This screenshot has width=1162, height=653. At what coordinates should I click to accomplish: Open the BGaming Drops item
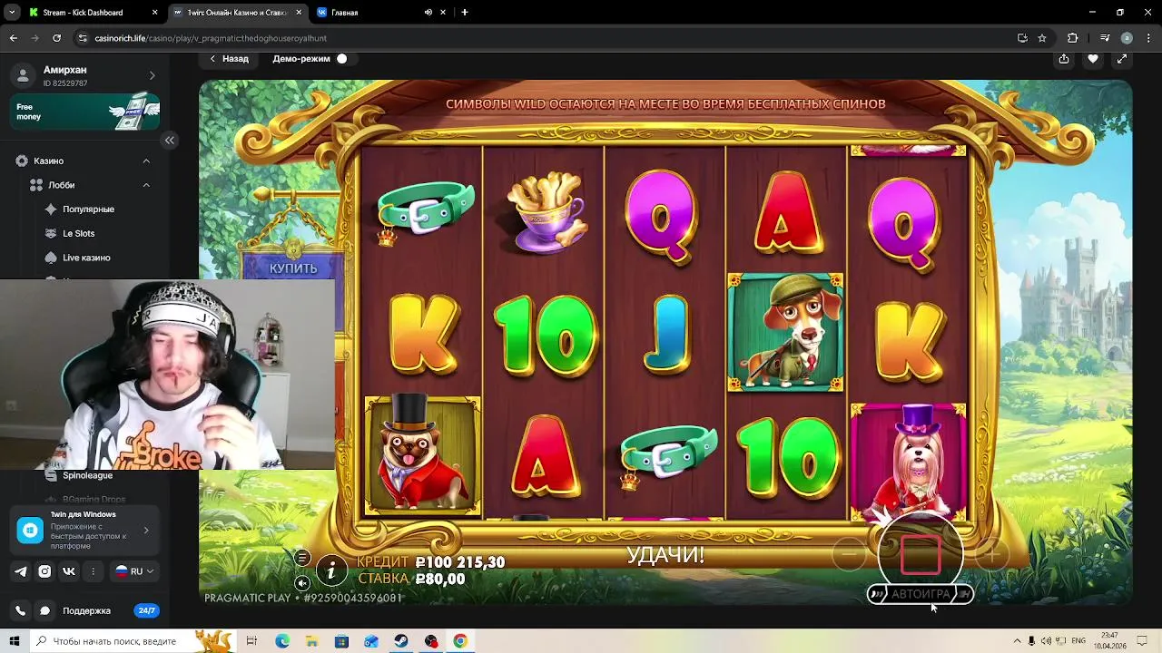(x=94, y=500)
